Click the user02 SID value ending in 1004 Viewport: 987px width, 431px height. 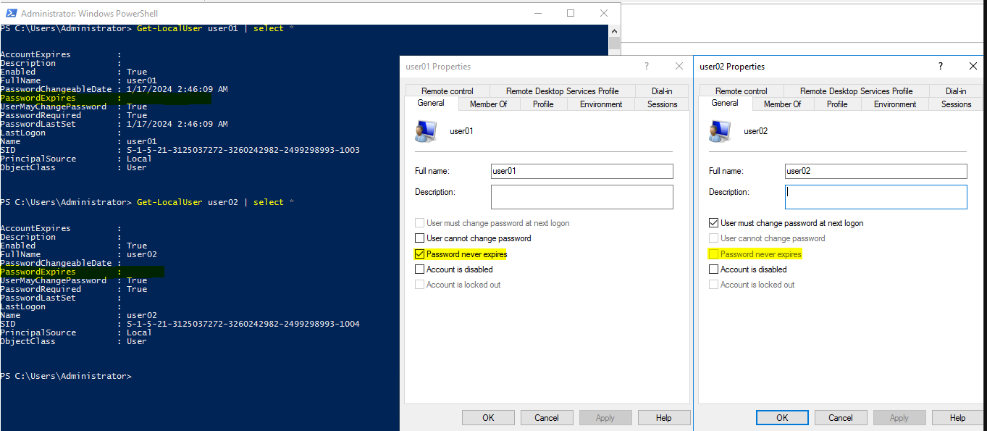(x=243, y=325)
